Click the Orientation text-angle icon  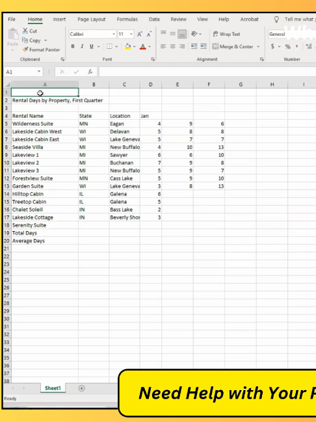point(194,34)
